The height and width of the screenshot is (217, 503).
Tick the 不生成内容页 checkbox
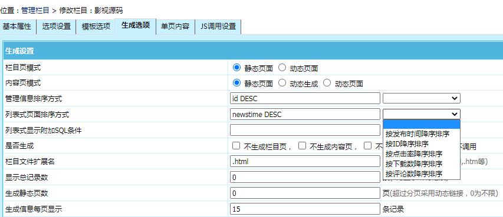click(x=302, y=146)
